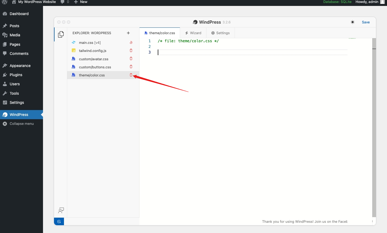
Task: Open the New content menu in admin bar
Action: point(81,2)
